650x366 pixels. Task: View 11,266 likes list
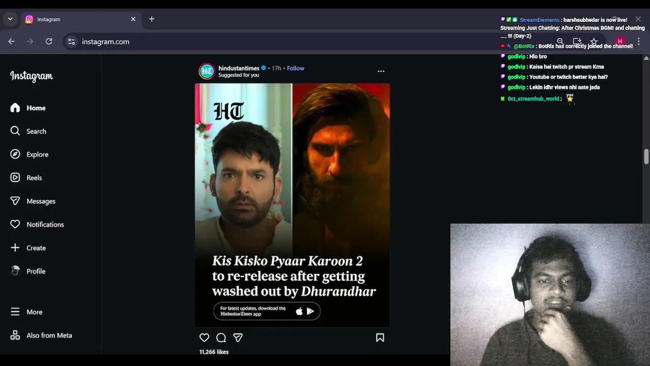[x=214, y=352]
